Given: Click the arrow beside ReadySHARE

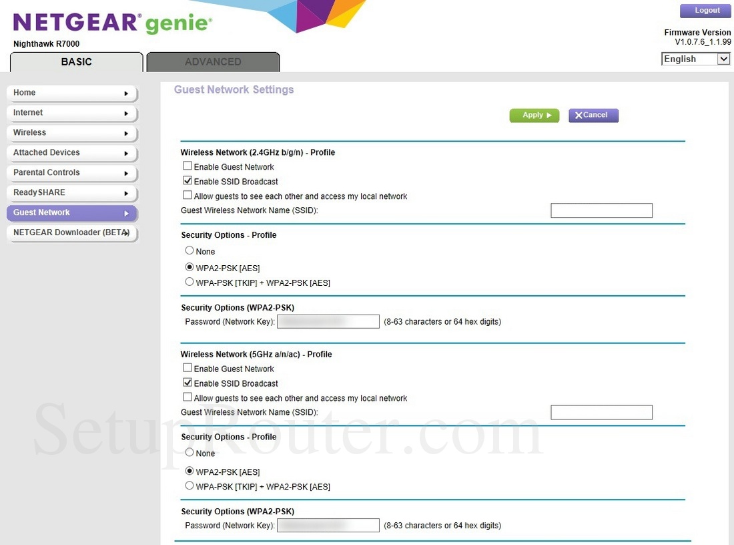Looking at the screenshot, I should (126, 193).
